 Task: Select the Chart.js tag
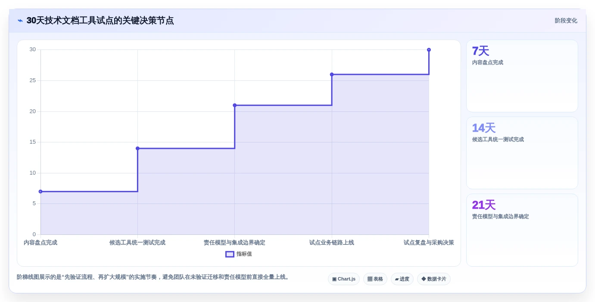(x=344, y=279)
